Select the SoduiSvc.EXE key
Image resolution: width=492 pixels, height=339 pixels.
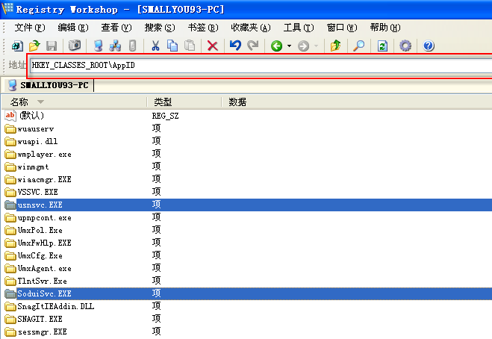44,293
